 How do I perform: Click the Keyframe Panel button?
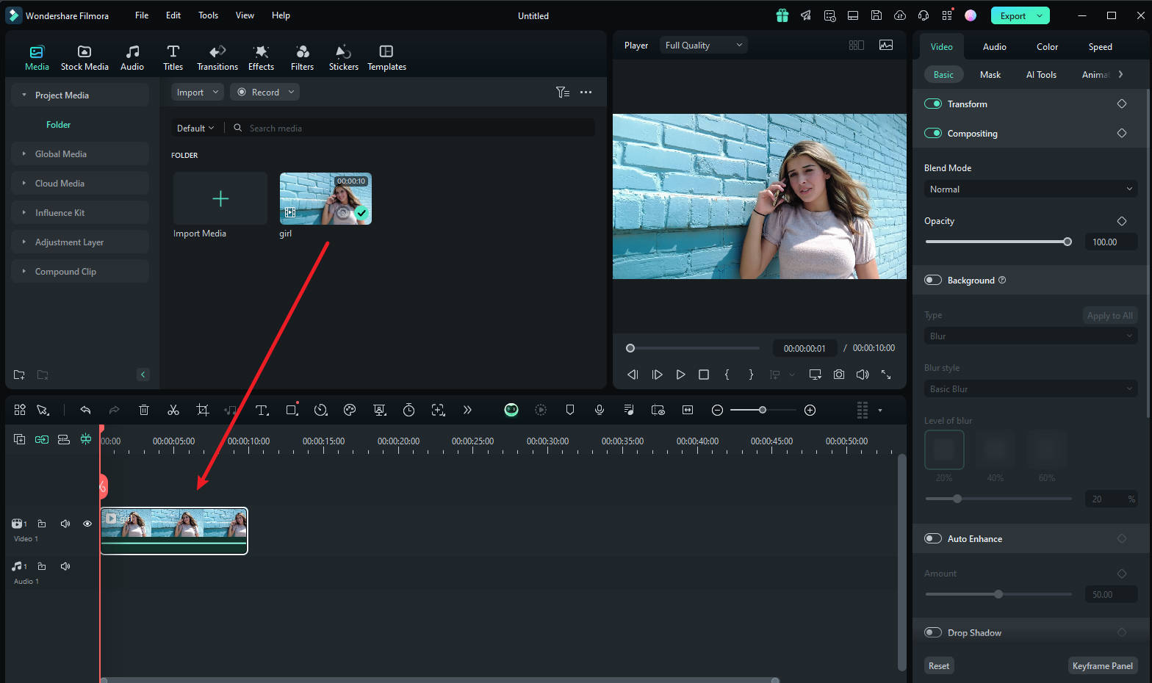tap(1102, 665)
